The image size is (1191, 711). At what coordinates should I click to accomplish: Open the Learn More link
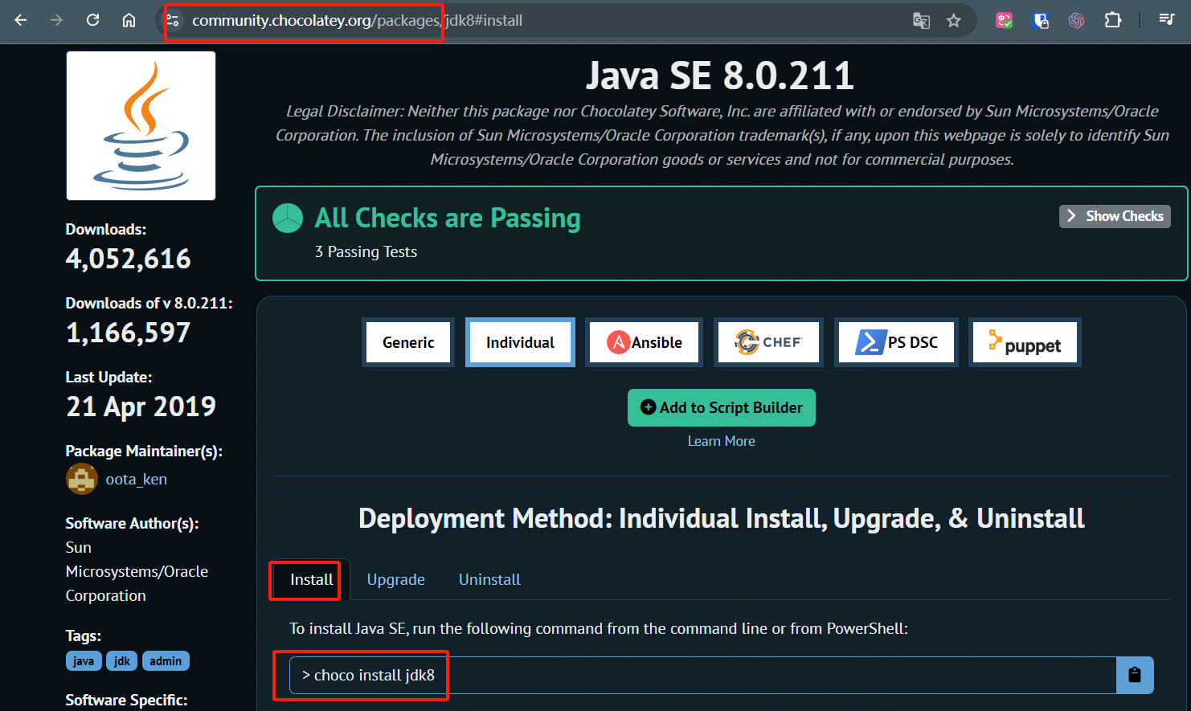tap(722, 441)
